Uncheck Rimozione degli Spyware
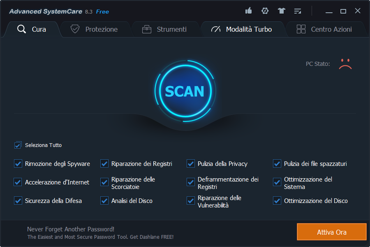Image resolution: width=370 pixels, height=247 pixels. tap(18, 164)
